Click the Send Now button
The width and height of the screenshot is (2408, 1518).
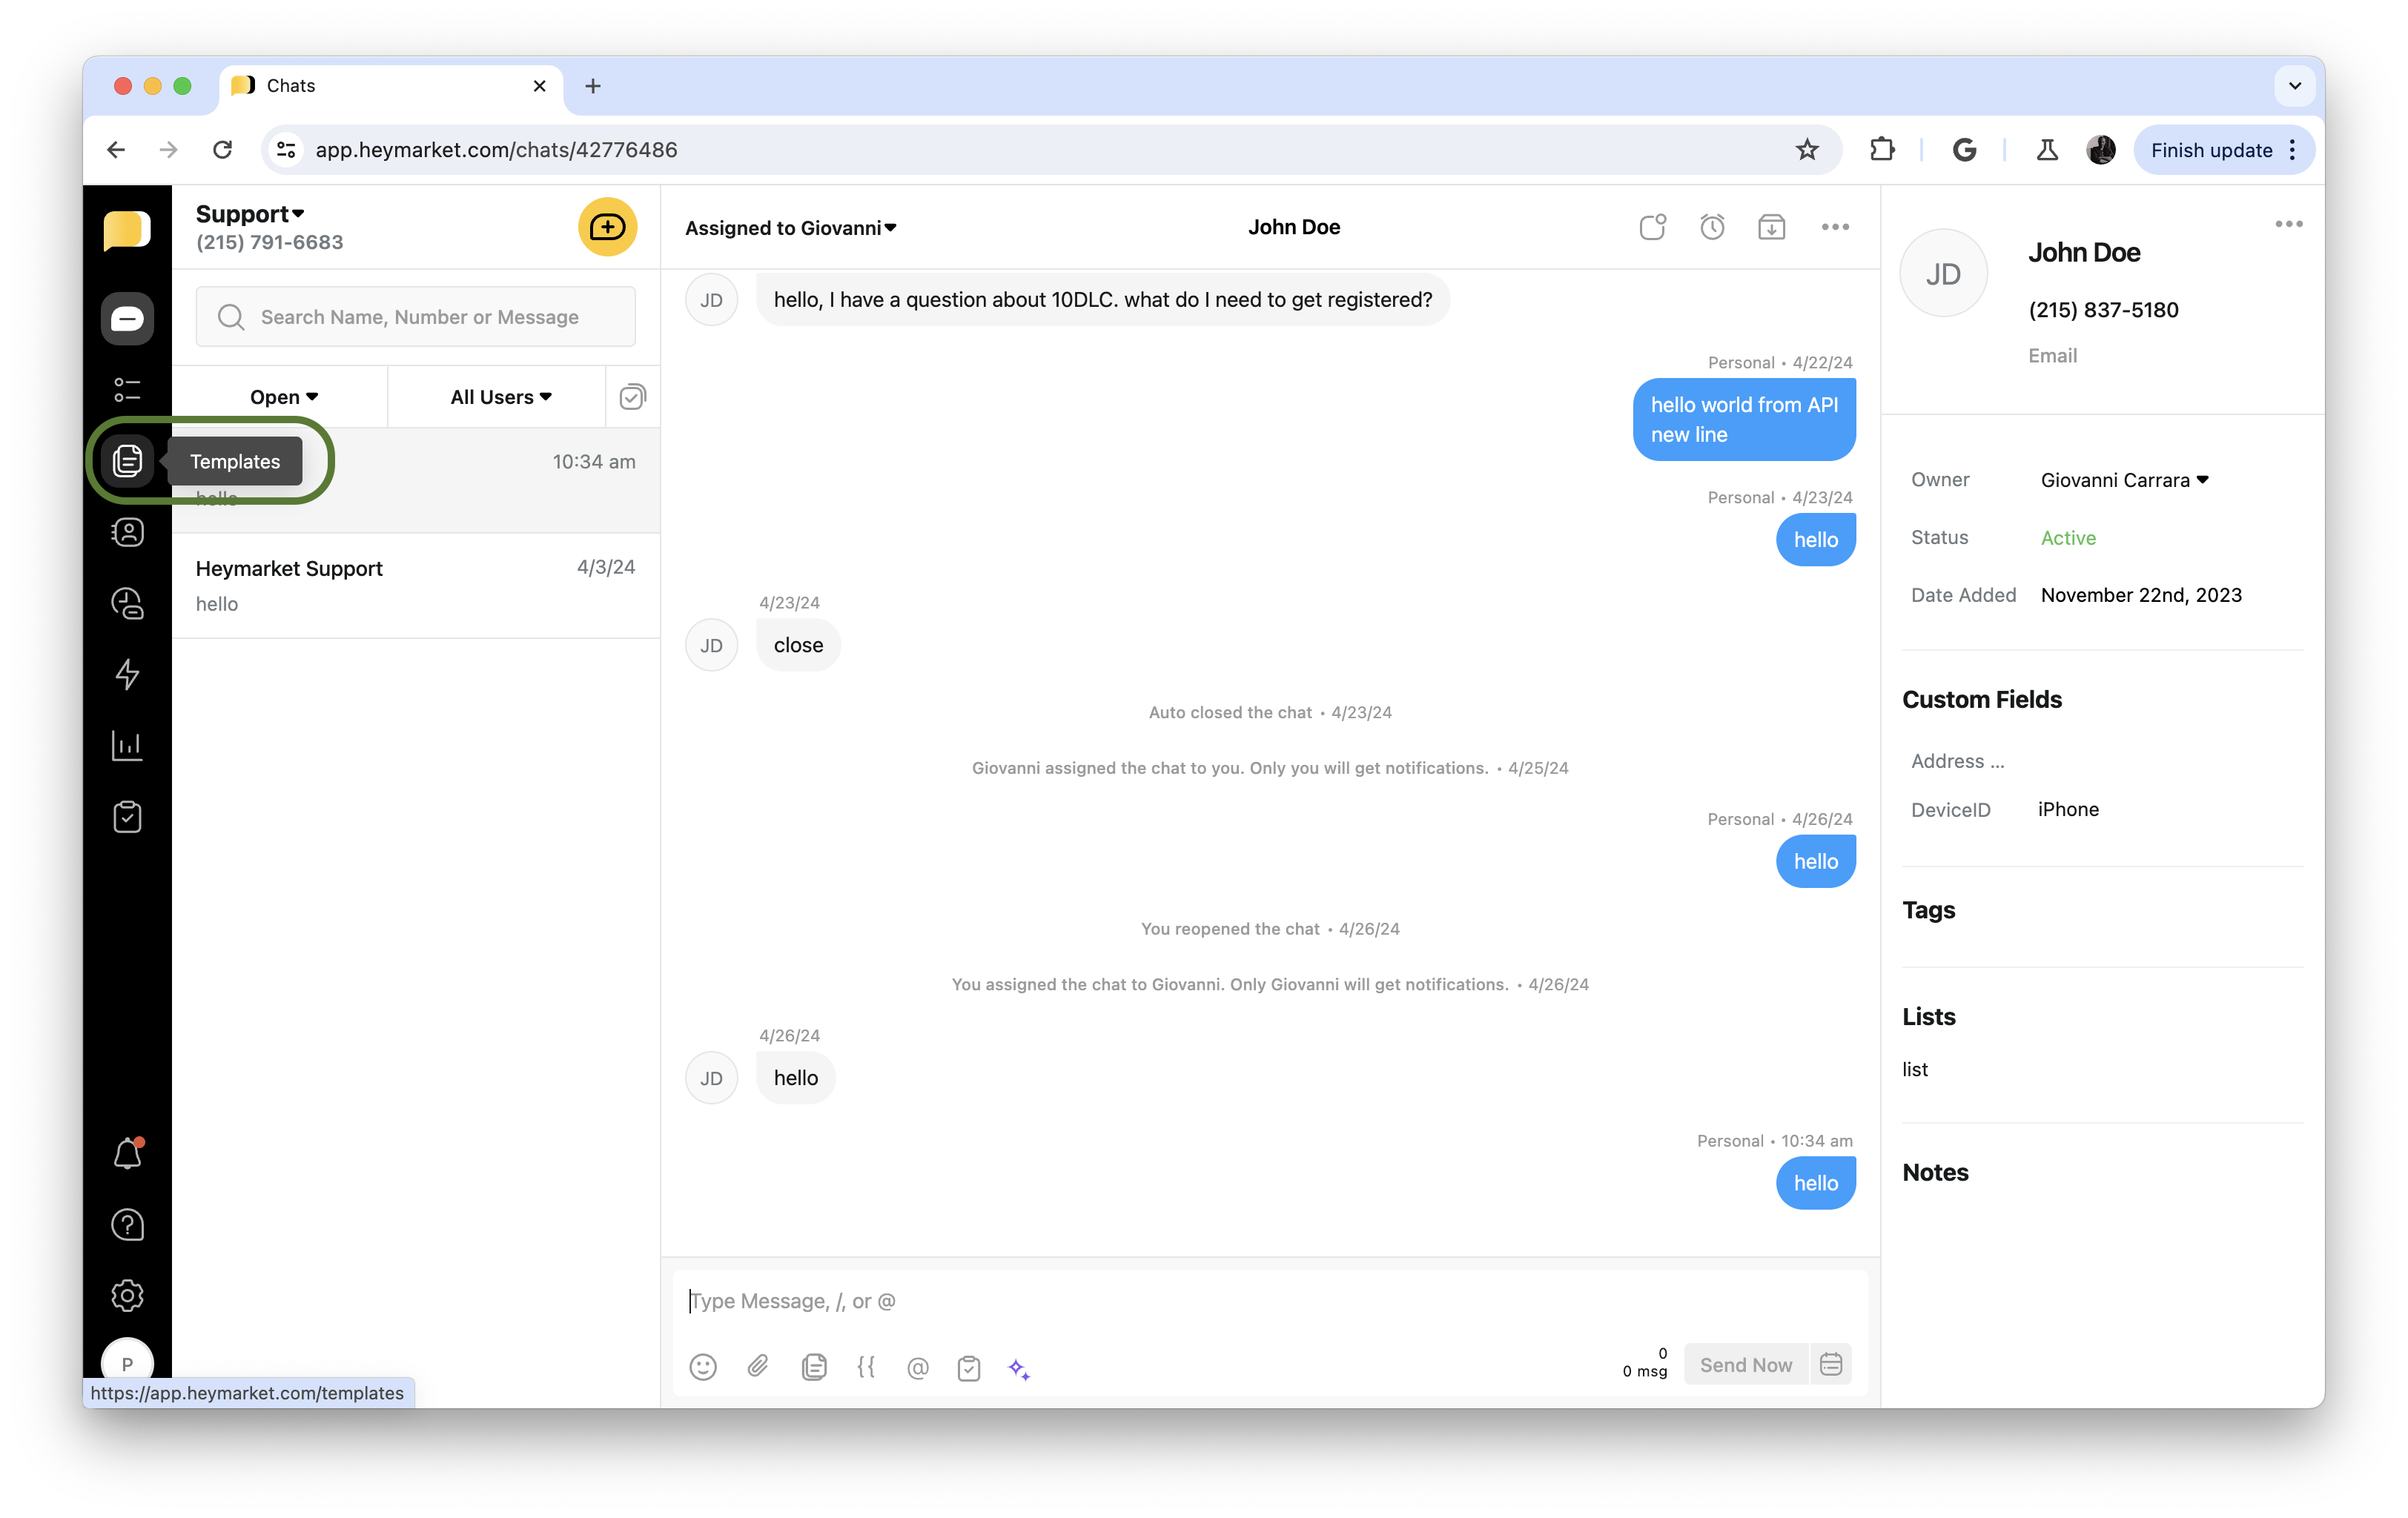coord(1745,1365)
